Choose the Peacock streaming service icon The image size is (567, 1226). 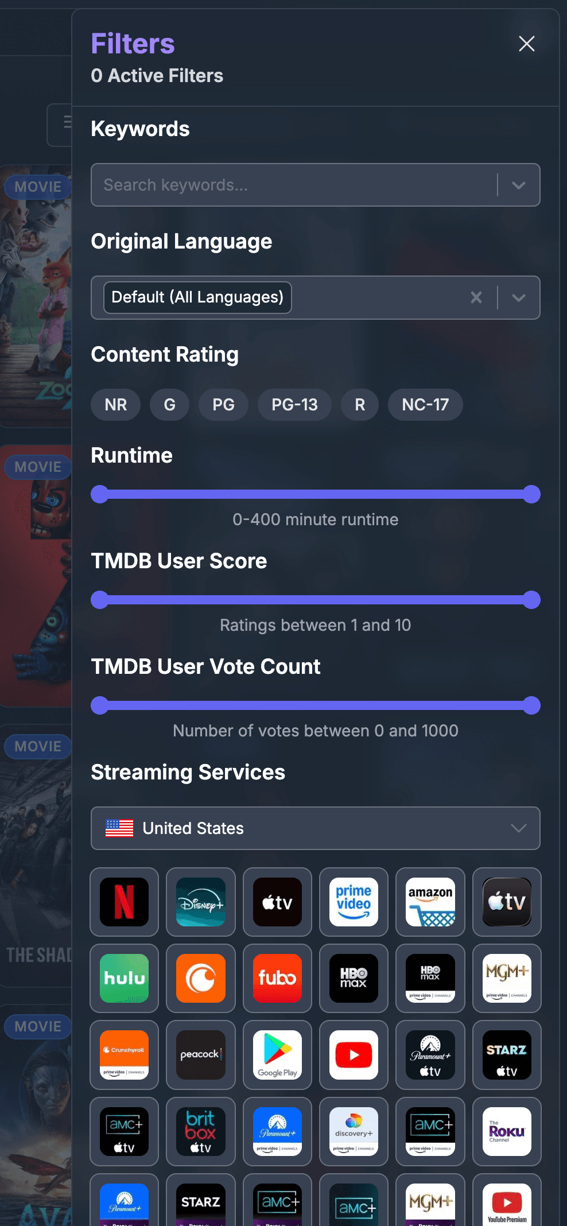click(201, 1055)
